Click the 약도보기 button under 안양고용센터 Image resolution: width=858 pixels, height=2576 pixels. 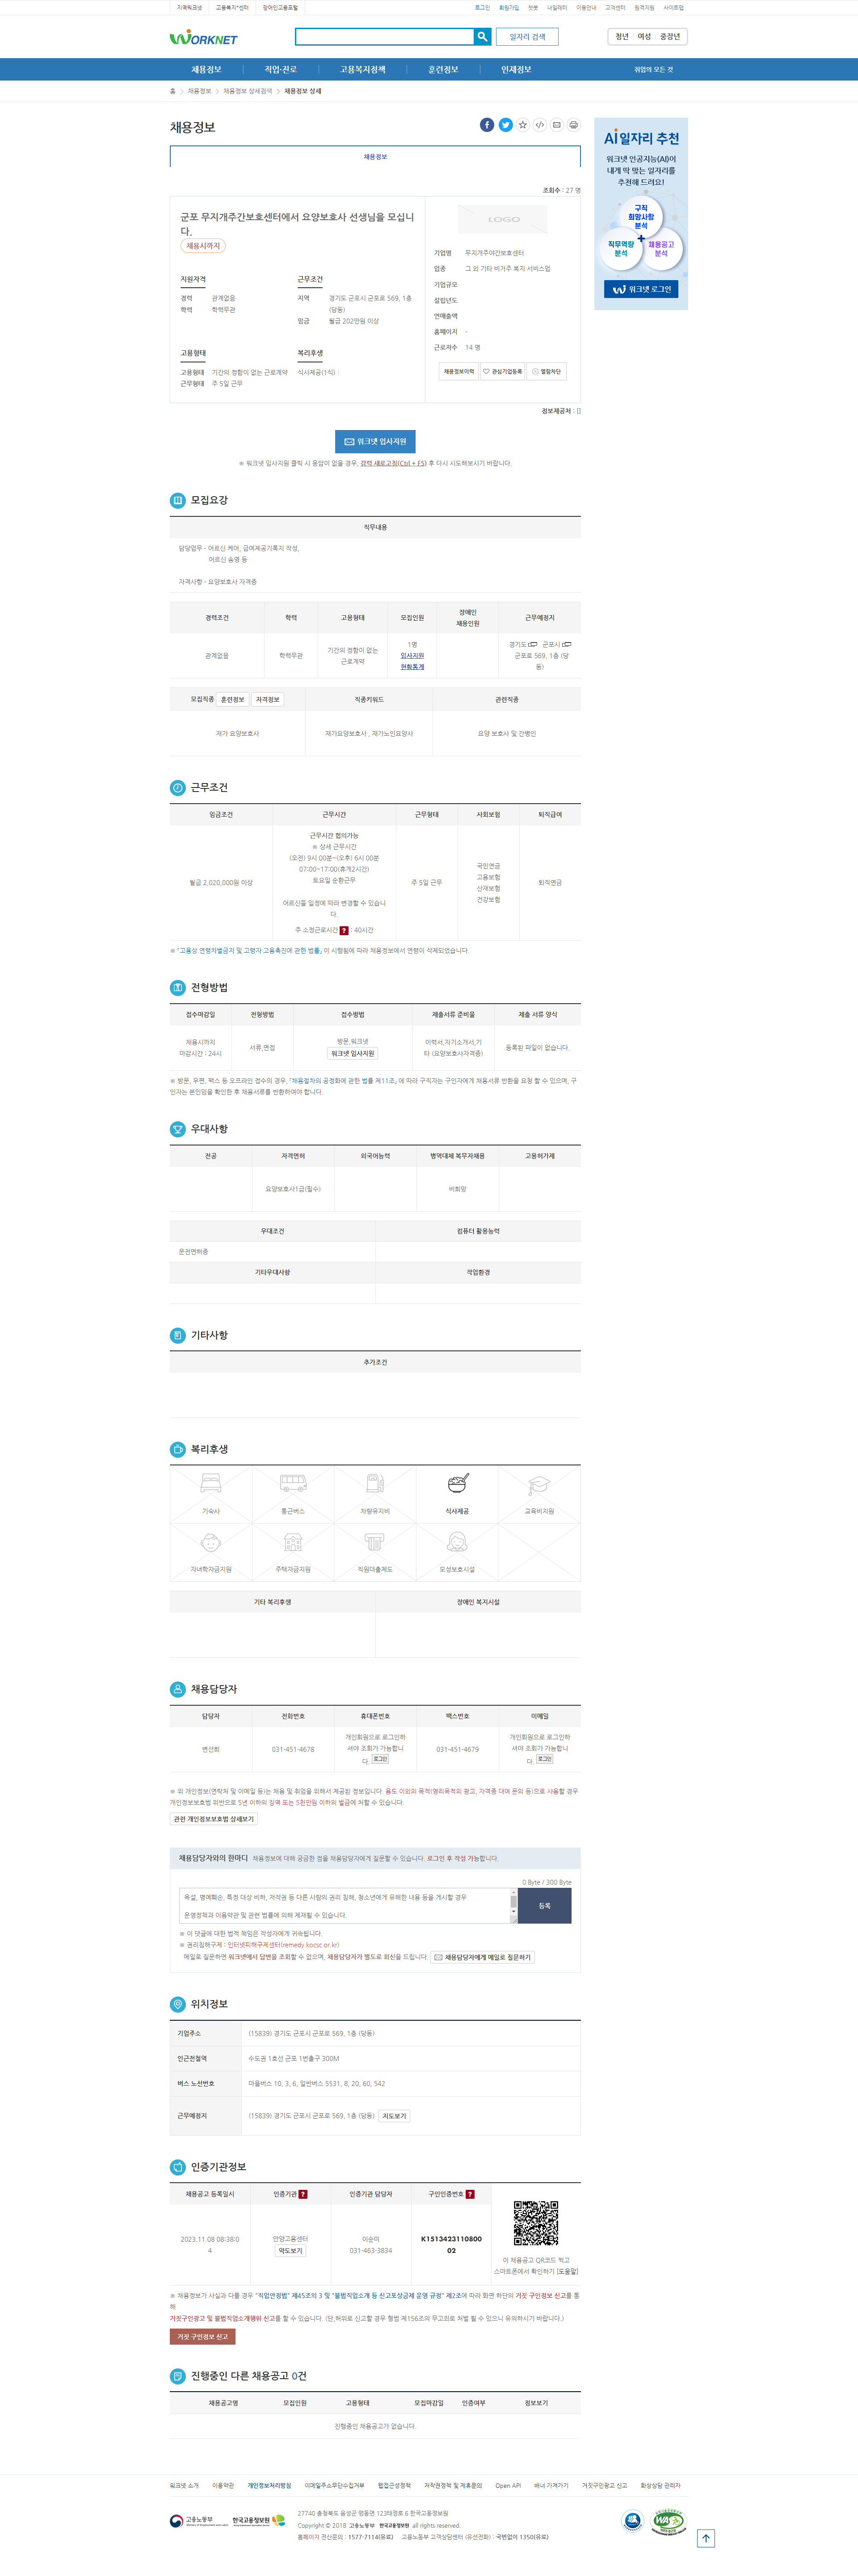tap(290, 2251)
